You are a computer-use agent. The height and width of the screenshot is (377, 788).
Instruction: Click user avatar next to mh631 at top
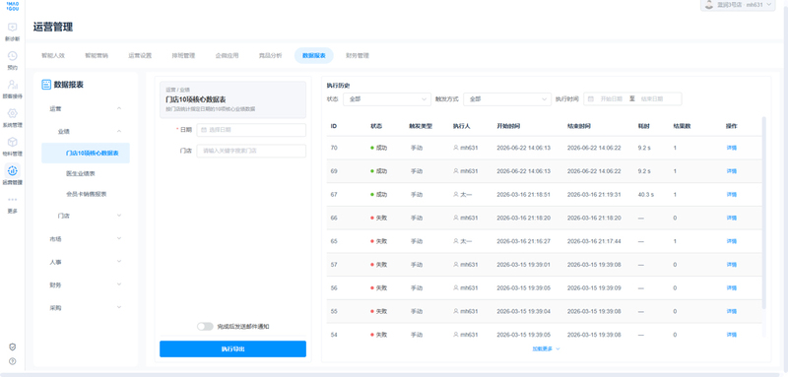(x=709, y=5)
